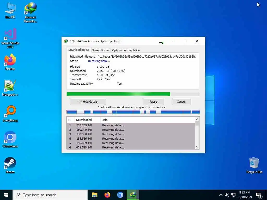
Task: Click Resume capability Yes value
Action: point(119,84)
